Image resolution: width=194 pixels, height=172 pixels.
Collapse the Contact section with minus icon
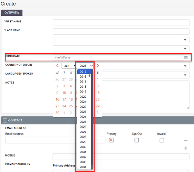5,120
